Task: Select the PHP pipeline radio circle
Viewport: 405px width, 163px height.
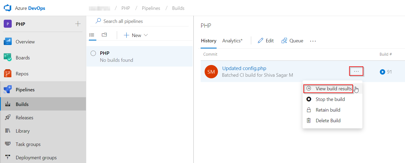Action: [93, 53]
